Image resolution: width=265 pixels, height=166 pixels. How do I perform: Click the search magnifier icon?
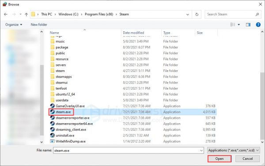pos(257,15)
